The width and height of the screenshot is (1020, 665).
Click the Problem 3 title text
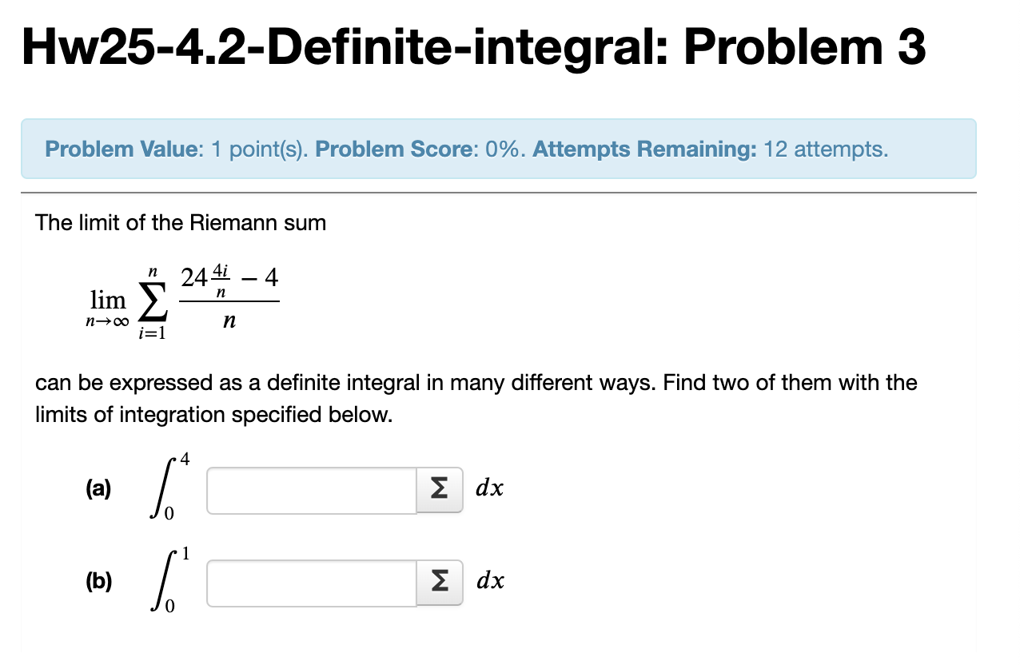tap(831, 46)
